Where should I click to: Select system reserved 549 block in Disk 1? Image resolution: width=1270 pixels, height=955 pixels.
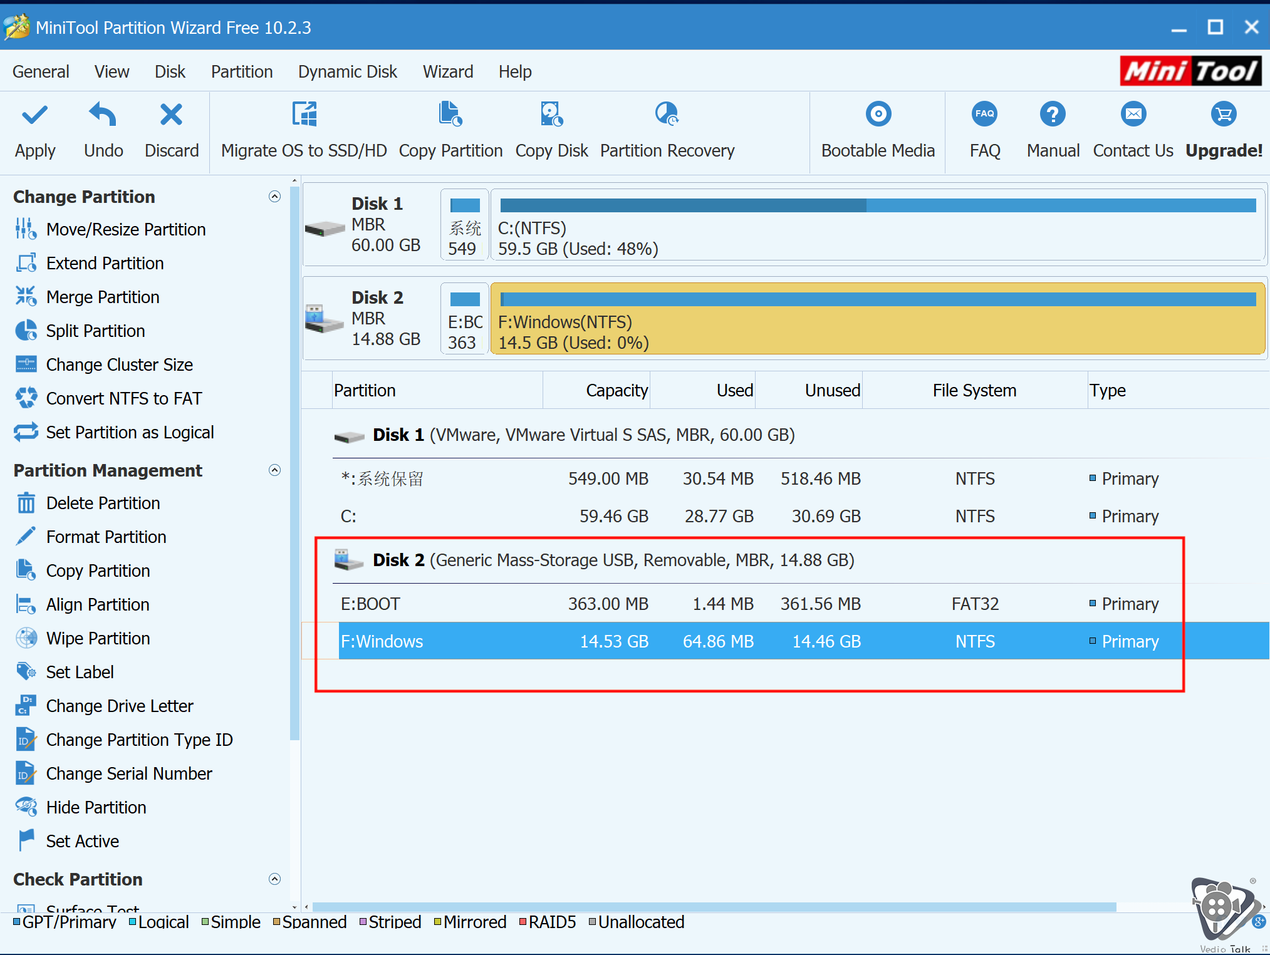click(x=465, y=225)
